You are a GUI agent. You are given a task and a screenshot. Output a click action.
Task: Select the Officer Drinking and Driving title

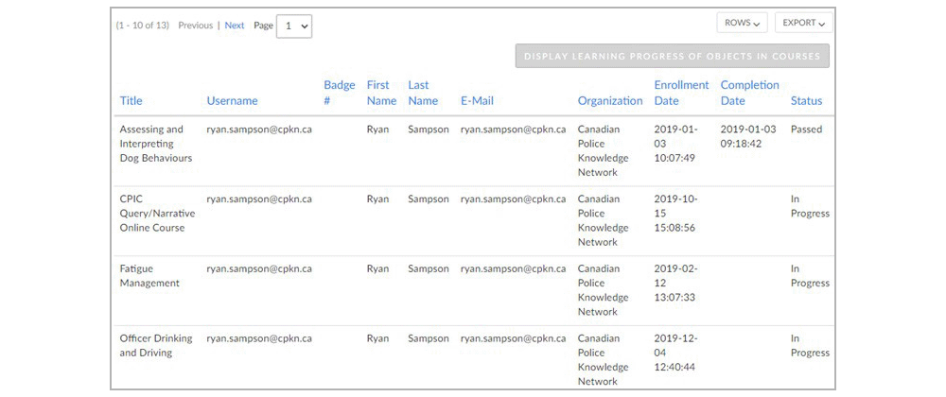(156, 345)
